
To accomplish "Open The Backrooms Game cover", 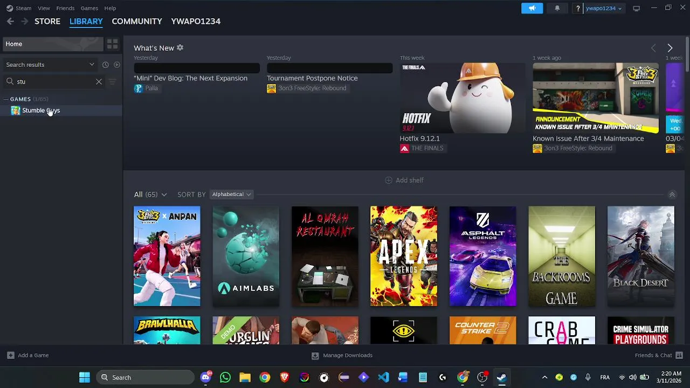I will tap(562, 257).
